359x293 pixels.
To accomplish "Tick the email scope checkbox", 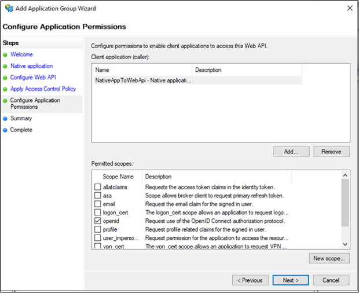I will pos(97,204).
